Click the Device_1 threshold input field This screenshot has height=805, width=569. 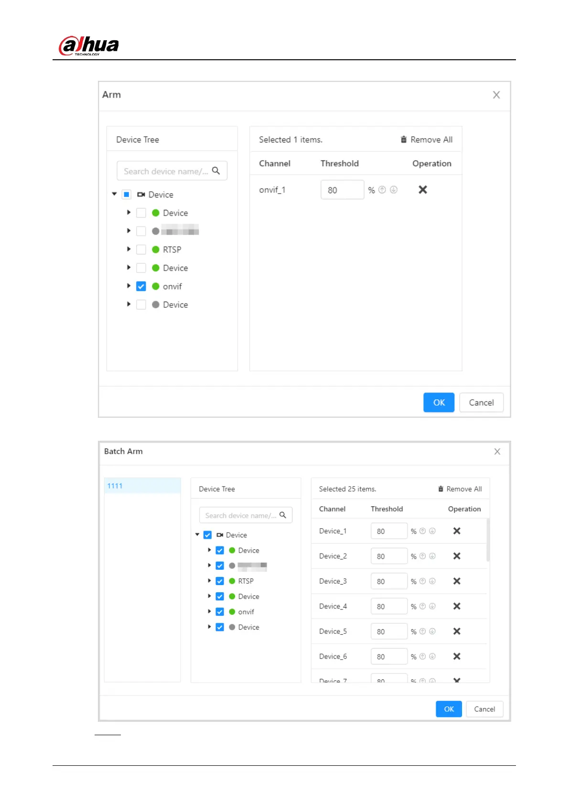point(388,531)
